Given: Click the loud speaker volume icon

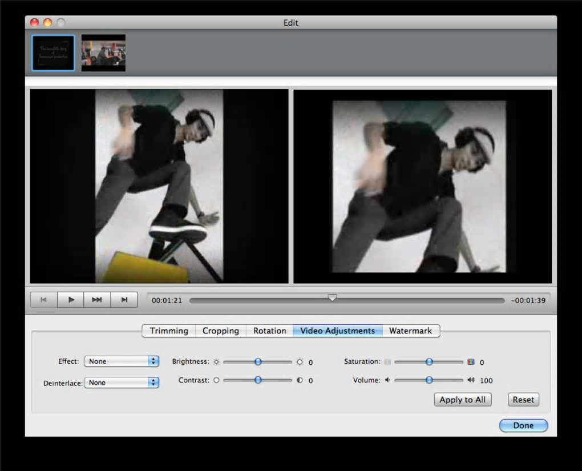Looking at the screenshot, I should [471, 380].
